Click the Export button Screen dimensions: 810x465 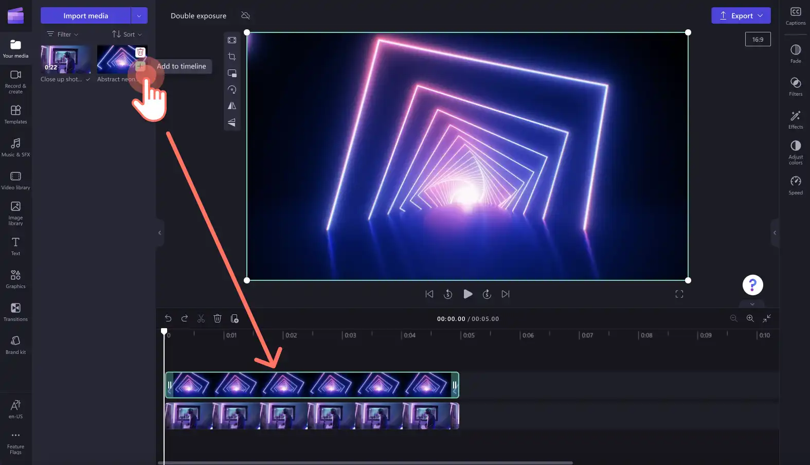tap(741, 15)
